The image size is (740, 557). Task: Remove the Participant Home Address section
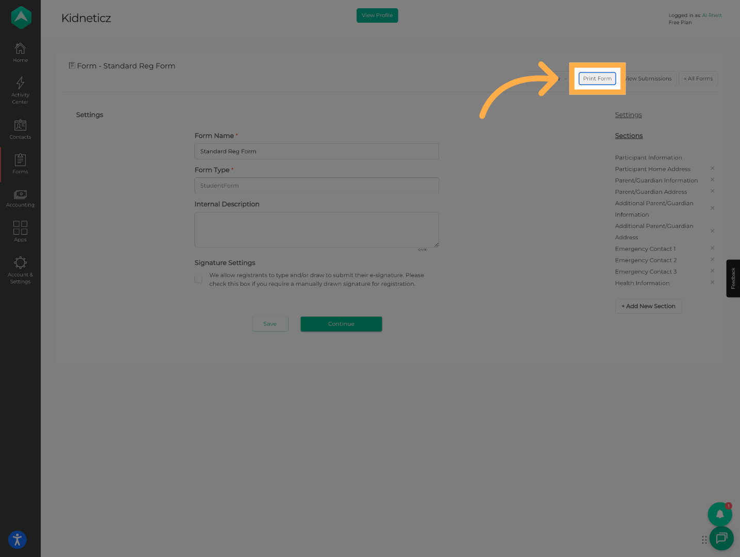(x=712, y=169)
